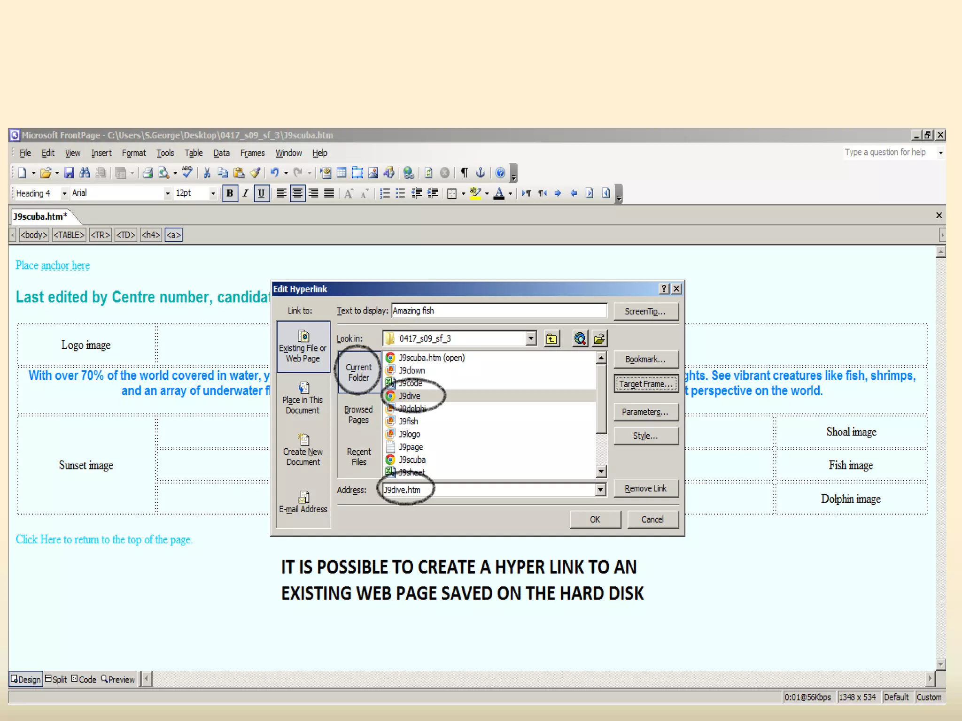
Task: Click Browse for File folder icon
Action: pyautogui.click(x=599, y=338)
